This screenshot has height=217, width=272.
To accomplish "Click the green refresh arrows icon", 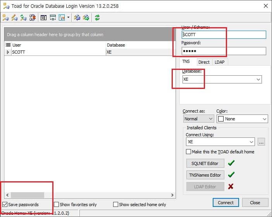I will pos(97,17).
